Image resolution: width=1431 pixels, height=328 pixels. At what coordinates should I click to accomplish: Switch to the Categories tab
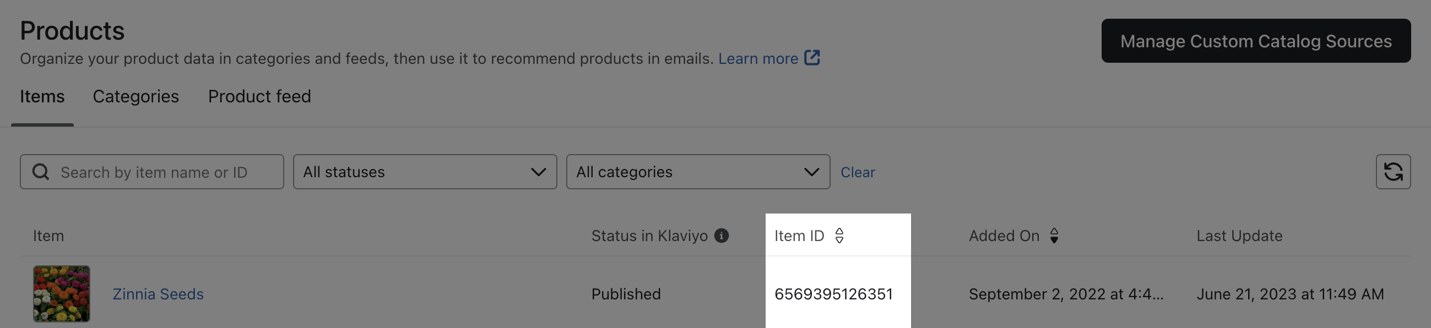135,96
